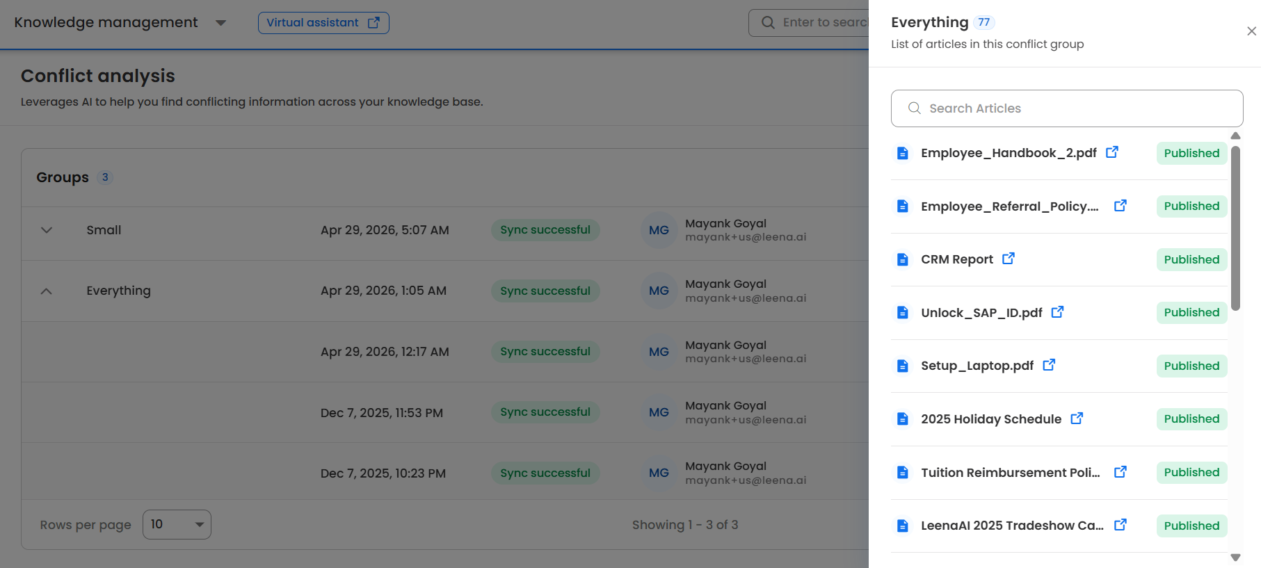
Task: Focus the top Enter to search field
Action: [809, 22]
